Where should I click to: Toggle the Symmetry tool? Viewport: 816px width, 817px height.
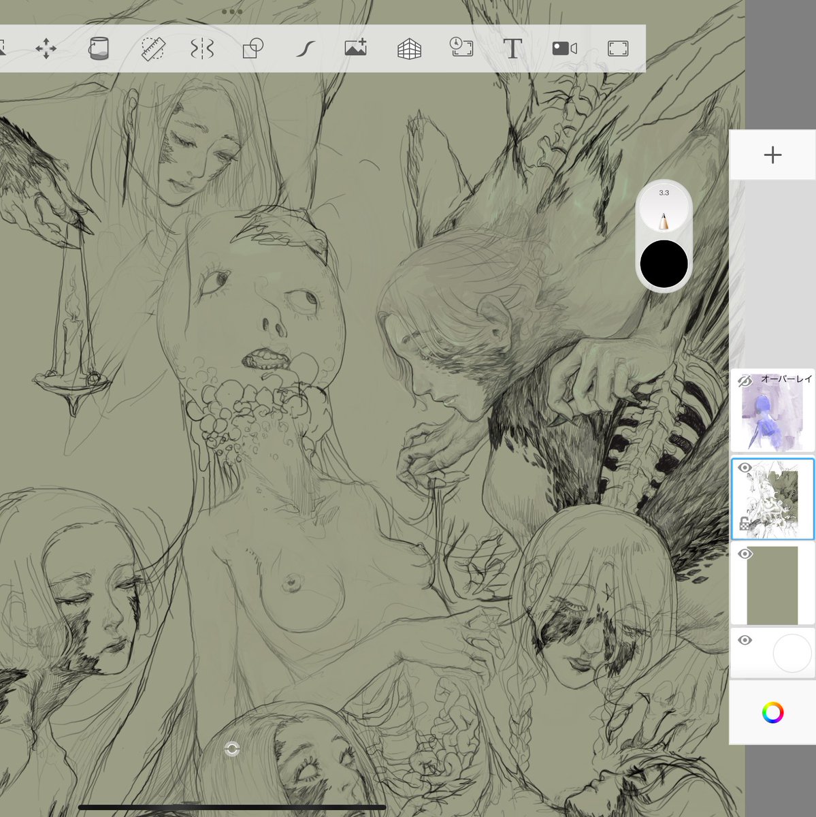point(202,49)
